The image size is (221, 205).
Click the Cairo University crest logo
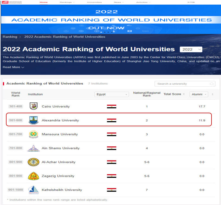point(33,106)
